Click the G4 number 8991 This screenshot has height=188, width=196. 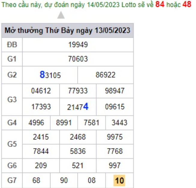(x=64, y=123)
